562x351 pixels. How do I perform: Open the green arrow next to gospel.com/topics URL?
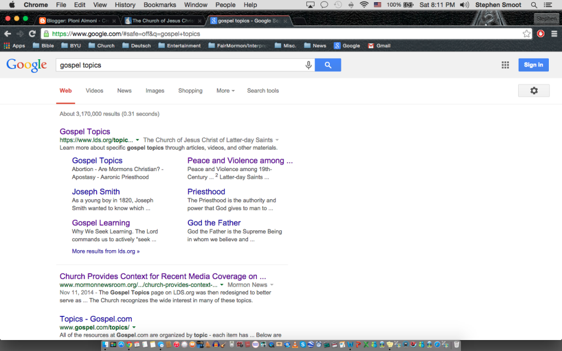[x=134, y=327]
